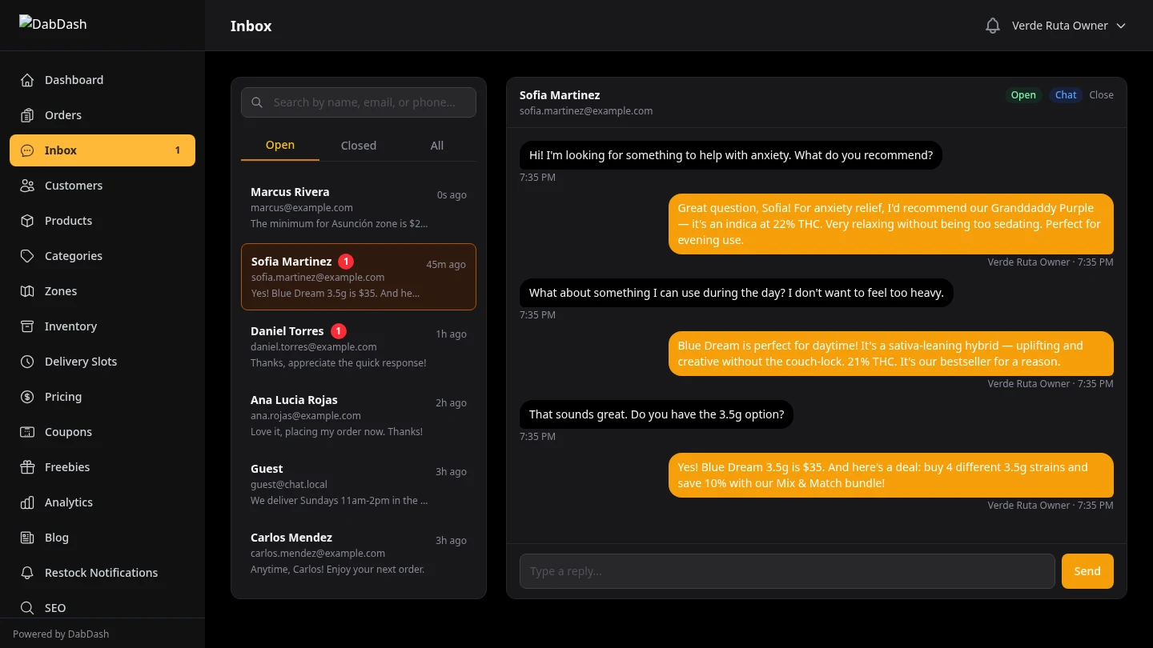1153x648 pixels.
Task: Open the Inventory manager
Action: click(70, 326)
